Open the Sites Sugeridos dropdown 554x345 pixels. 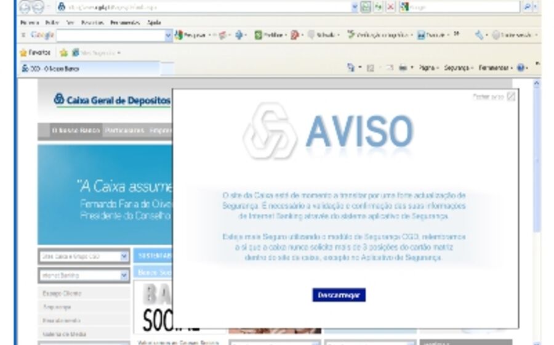(97, 52)
